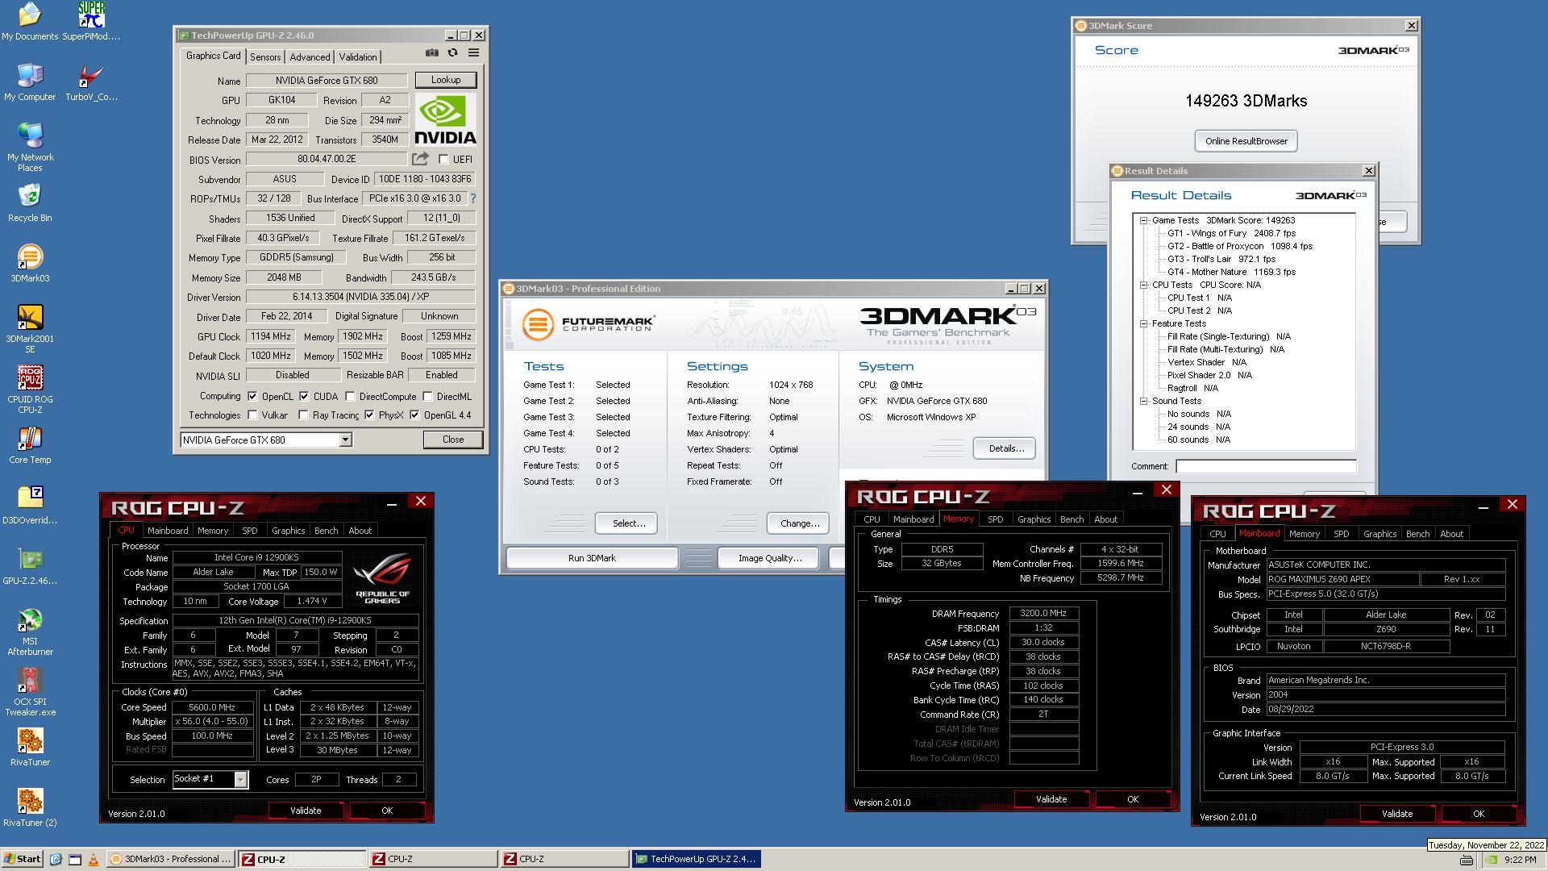
Task: Open GPU-Z hamburger menu icon
Action: [474, 53]
